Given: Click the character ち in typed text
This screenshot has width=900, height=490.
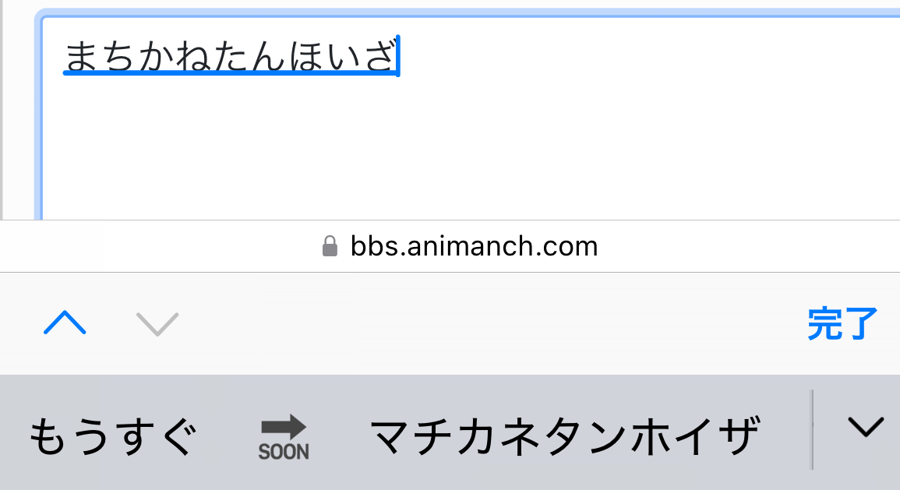Looking at the screenshot, I should tap(118, 57).
